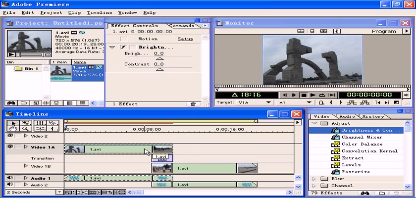Select the In Point tool in Timeline

(53, 129)
